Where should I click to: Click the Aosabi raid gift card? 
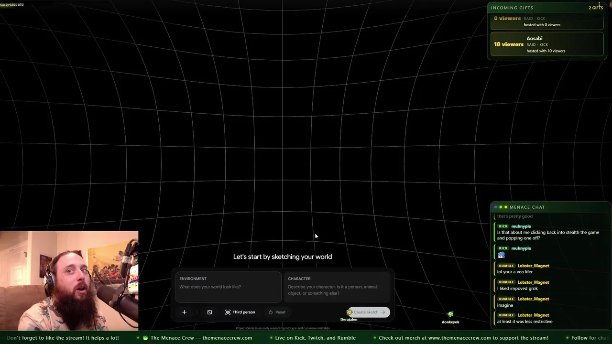coord(547,44)
